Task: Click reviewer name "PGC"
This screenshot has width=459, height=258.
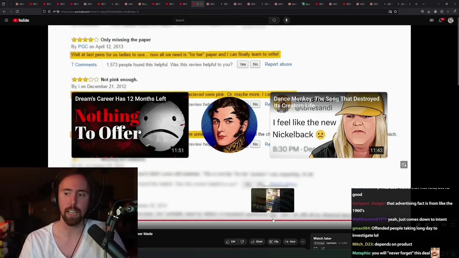Action: point(83,47)
